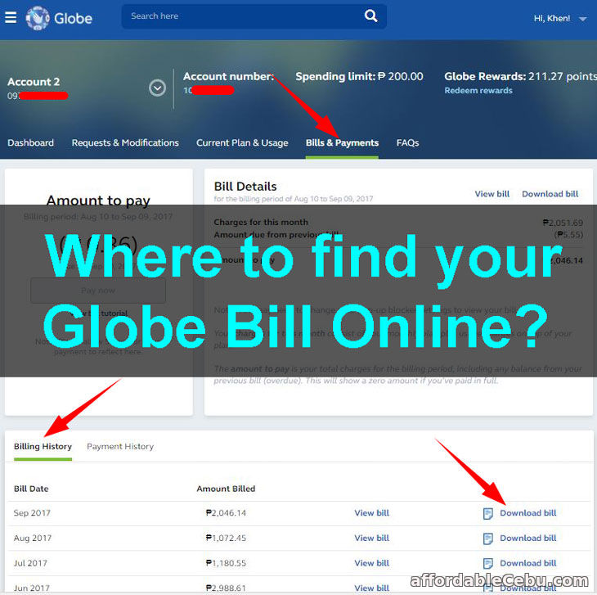The image size is (597, 595).
Task: Select the Bills & Payments tab
Action: click(x=342, y=143)
